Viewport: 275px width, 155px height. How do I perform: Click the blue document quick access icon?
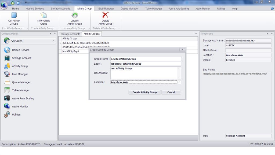(19, 3)
